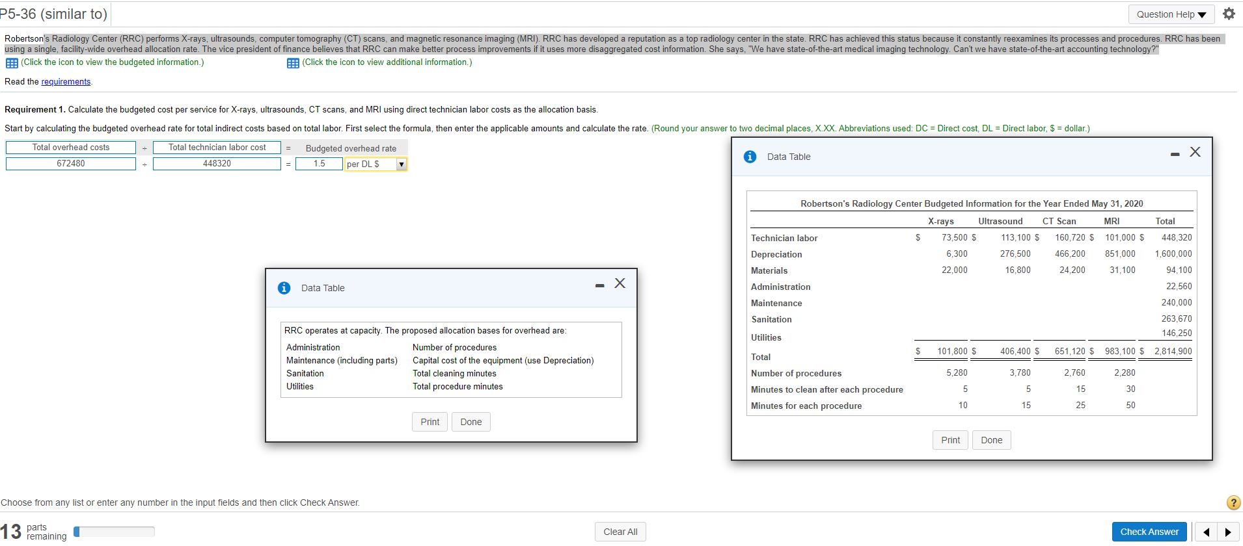Click Done in budgeted information dialog
This screenshot has width=1243, height=546.
(x=992, y=440)
